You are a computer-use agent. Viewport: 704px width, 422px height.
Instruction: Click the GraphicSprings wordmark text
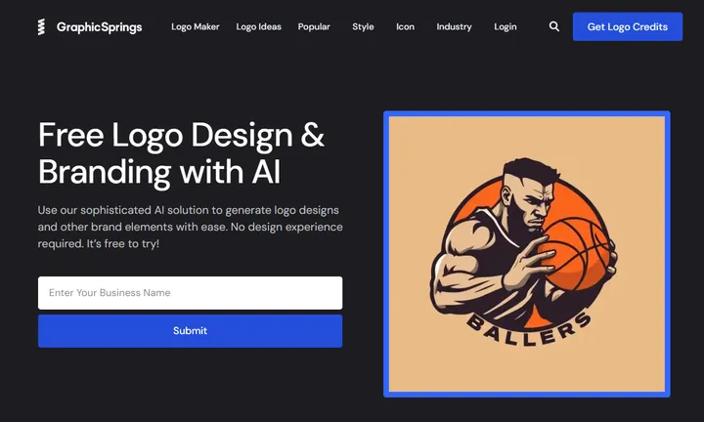point(99,27)
